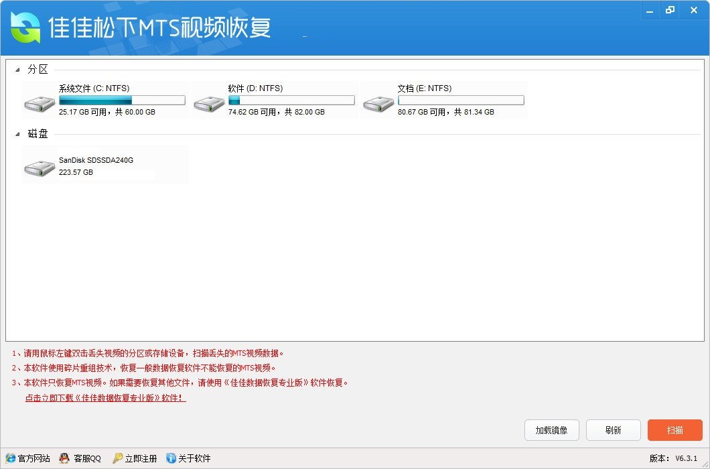Click the 25.17 GB 可用 text

(x=83, y=112)
